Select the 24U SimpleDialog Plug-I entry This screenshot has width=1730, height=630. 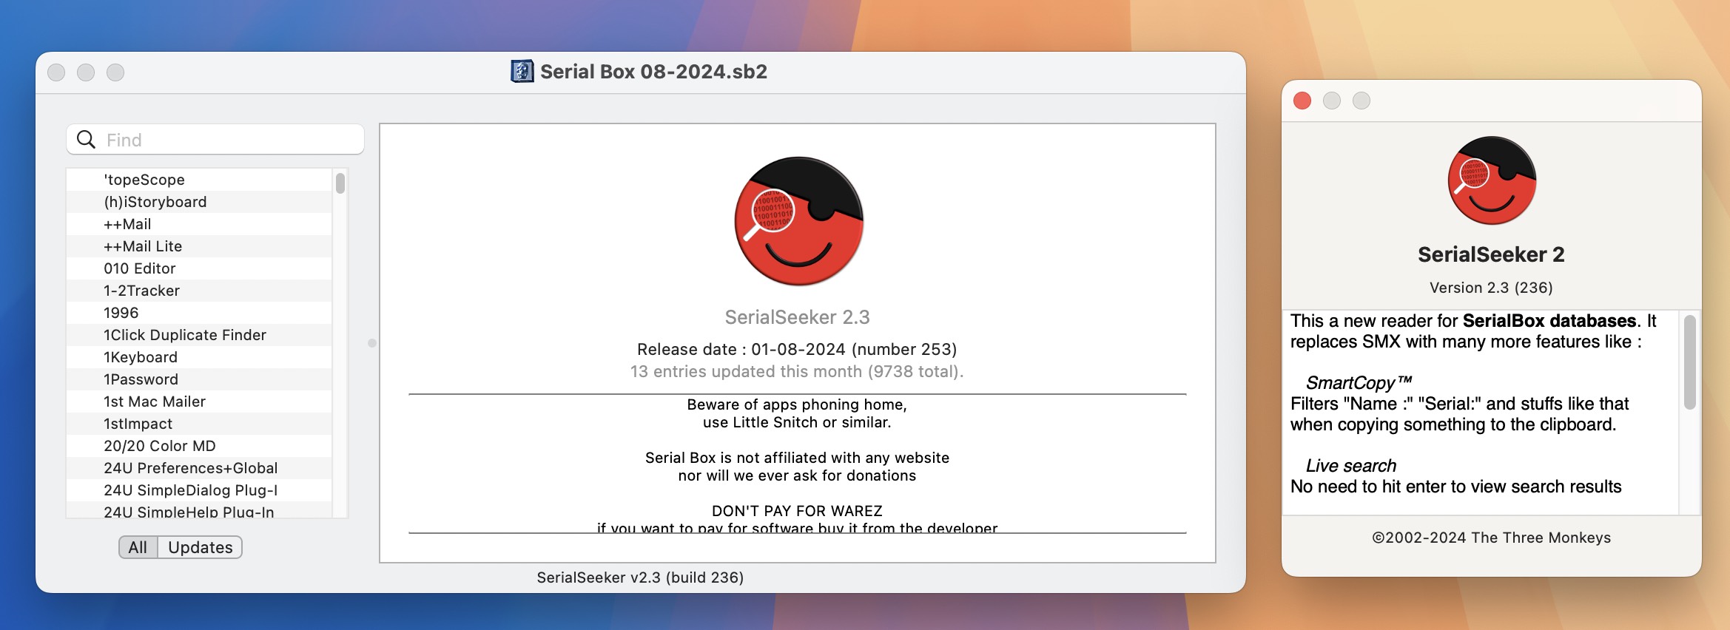(199, 490)
